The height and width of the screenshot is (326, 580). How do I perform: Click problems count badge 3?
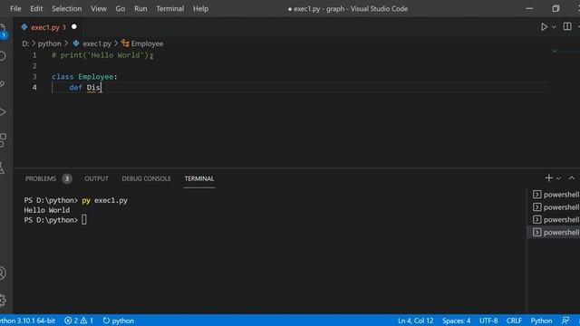67,178
